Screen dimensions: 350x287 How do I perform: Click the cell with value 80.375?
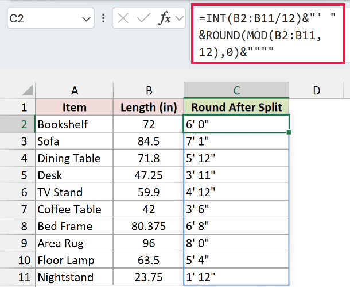149,226
